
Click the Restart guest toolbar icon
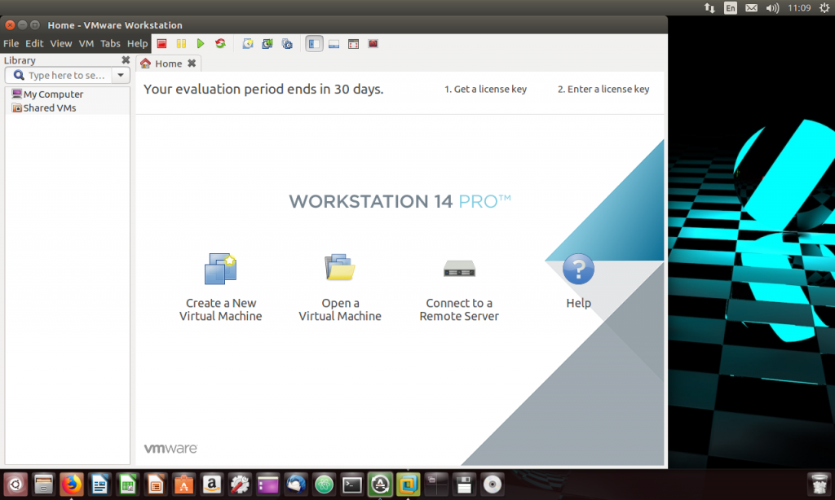tap(220, 43)
